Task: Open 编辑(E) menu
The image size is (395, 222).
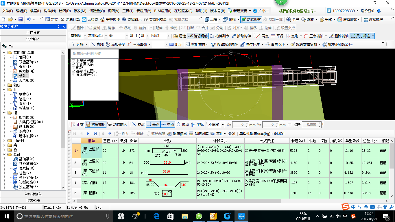Action: pyautogui.click(x=21, y=11)
